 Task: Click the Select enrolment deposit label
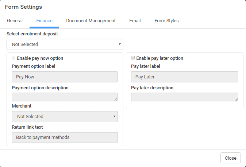click(32, 34)
